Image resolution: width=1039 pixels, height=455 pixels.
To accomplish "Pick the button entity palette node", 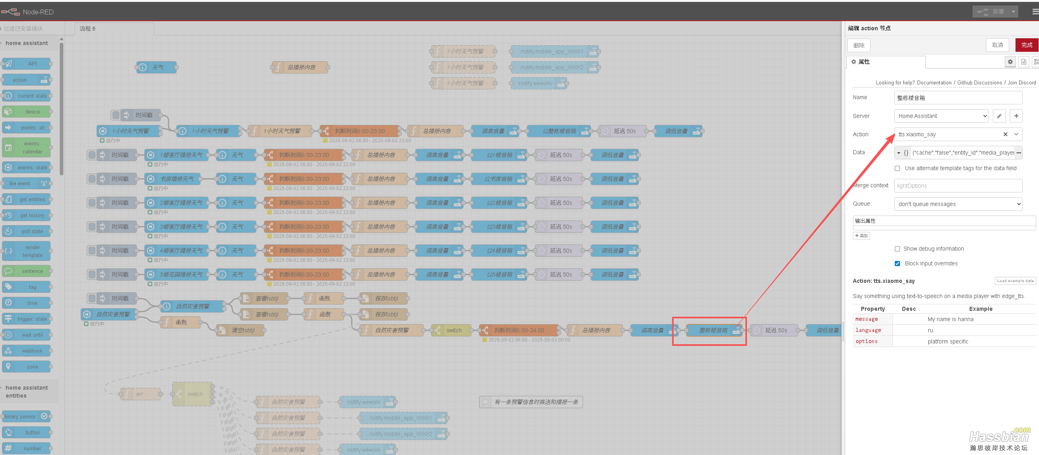I will [27, 432].
